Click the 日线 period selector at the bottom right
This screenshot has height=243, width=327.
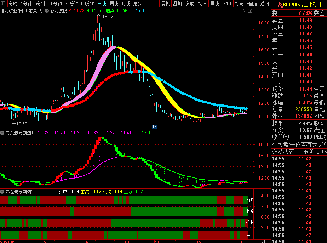point(262,241)
